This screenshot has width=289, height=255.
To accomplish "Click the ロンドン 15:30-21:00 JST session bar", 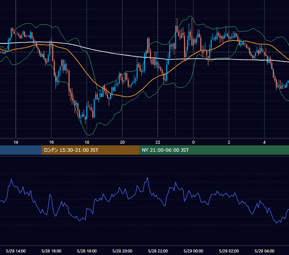I will pyautogui.click(x=90, y=150).
